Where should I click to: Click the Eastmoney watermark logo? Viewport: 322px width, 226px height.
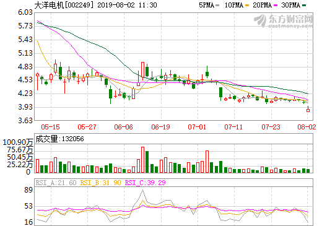point(283,20)
